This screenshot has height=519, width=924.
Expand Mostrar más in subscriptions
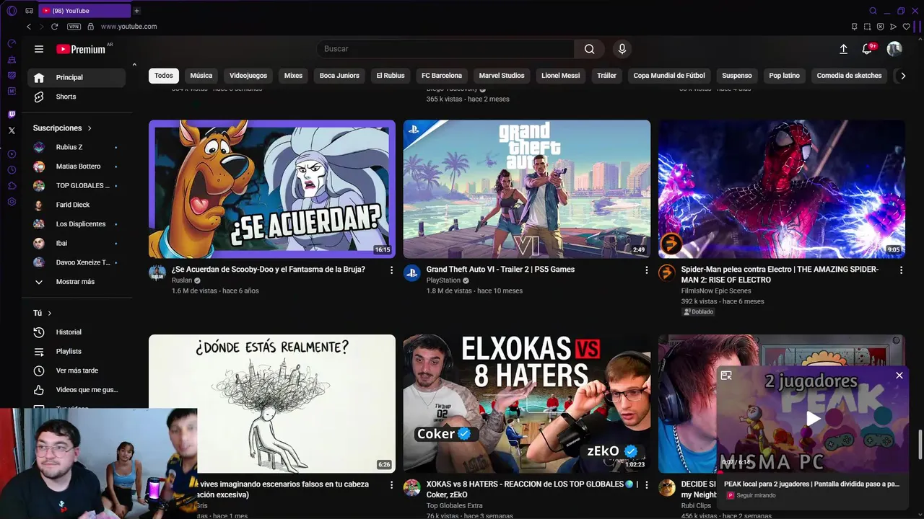pyautogui.click(x=75, y=282)
